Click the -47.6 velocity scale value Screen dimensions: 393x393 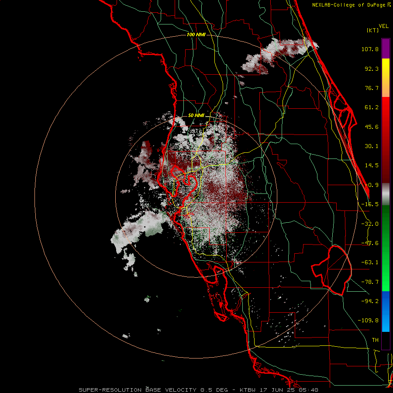coord(370,243)
